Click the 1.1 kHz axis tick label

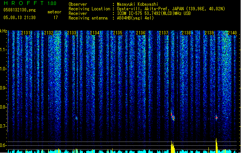(x=3, y=50)
